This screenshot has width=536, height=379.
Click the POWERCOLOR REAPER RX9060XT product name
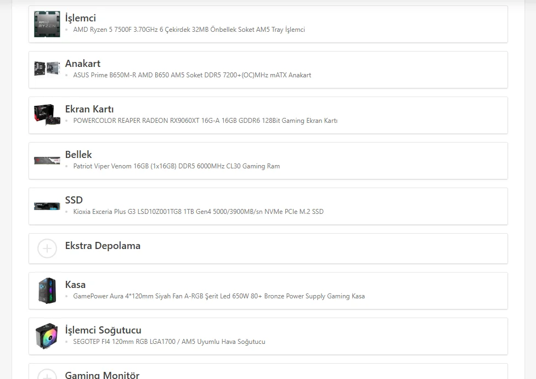click(x=205, y=121)
